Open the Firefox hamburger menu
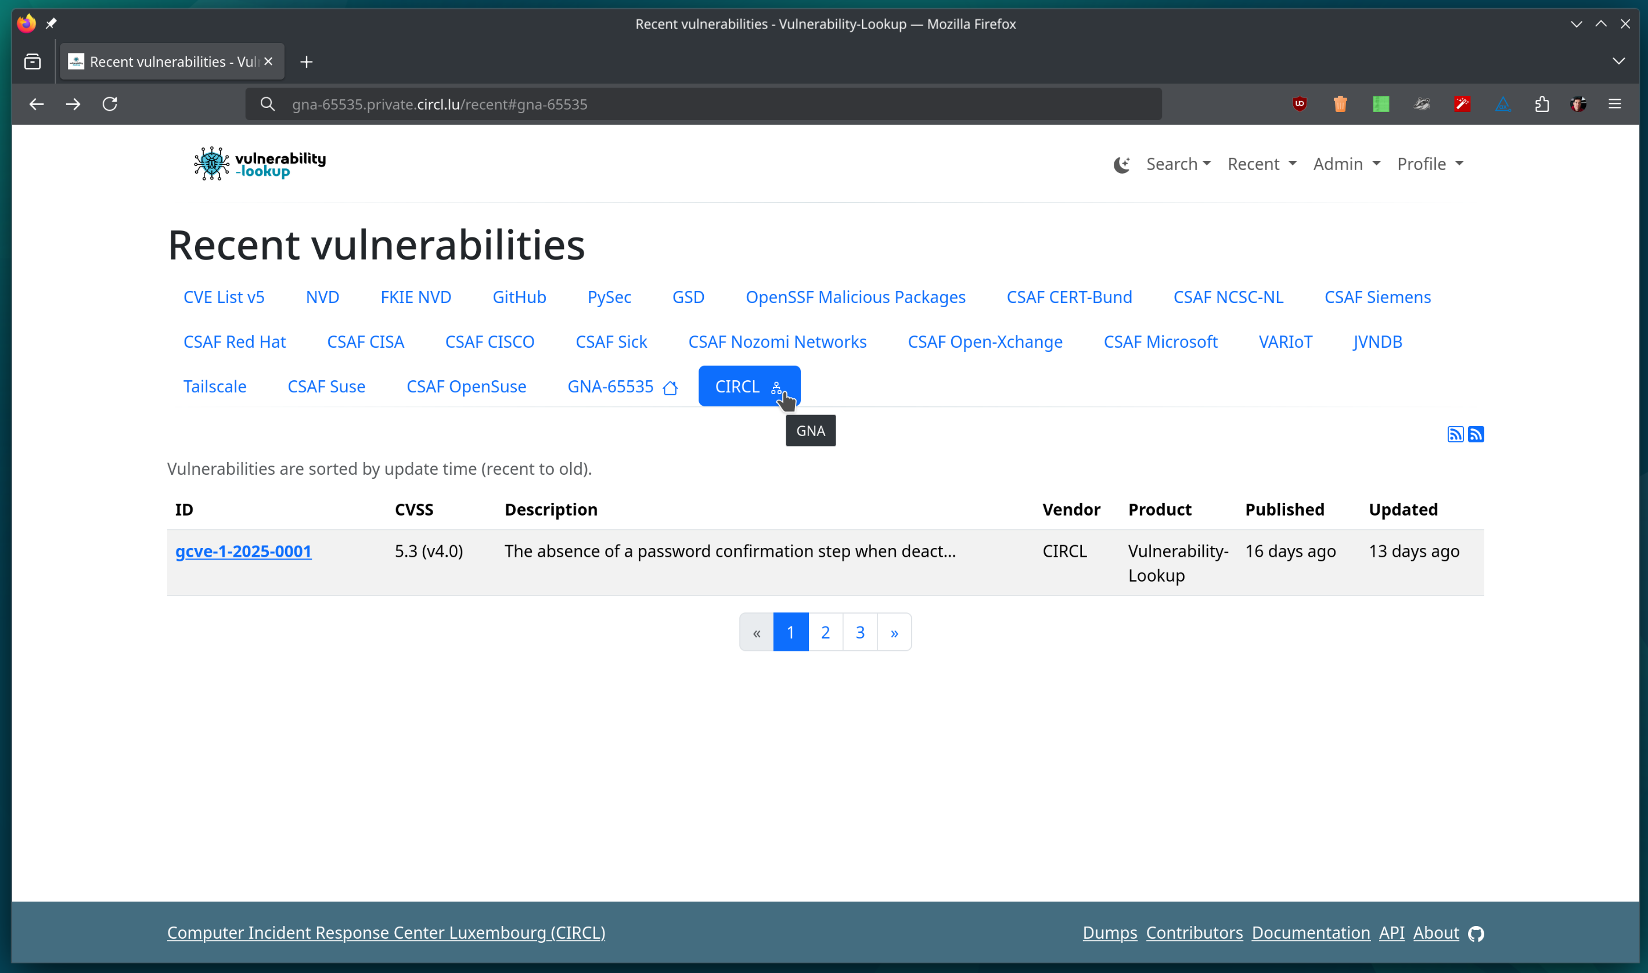This screenshot has height=973, width=1648. tap(1615, 103)
